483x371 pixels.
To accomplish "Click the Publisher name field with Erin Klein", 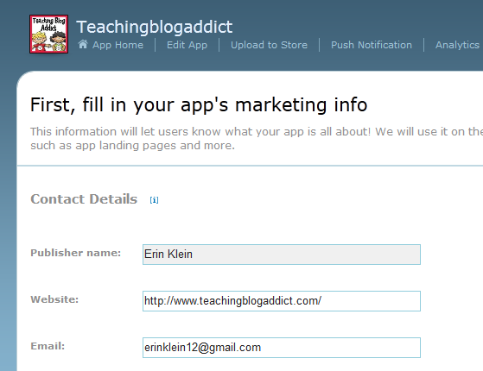I will (282, 255).
